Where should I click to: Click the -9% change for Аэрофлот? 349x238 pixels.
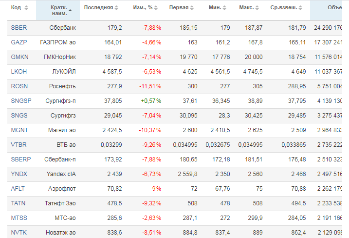pyautogui.click(x=156, y=189)
